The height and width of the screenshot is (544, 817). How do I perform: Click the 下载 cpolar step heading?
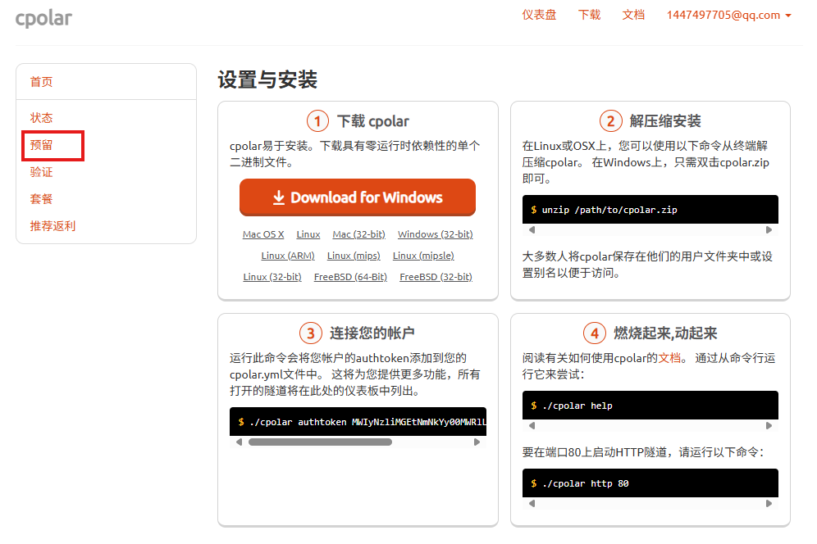tap(372, 121)
